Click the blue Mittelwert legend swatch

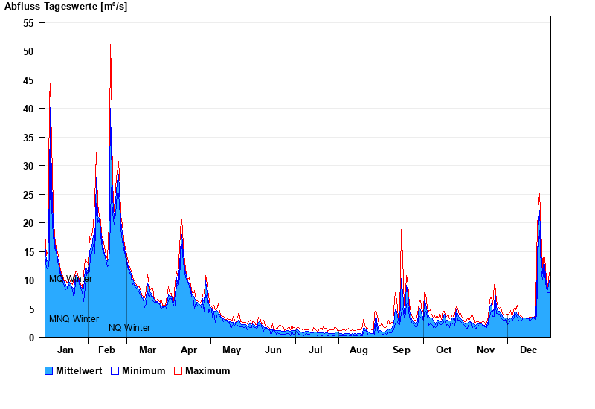[x=49, y=371]
